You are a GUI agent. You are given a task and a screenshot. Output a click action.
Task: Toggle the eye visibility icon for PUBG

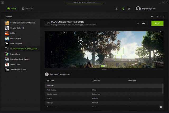pyautogui.click(x=143, y=23)
